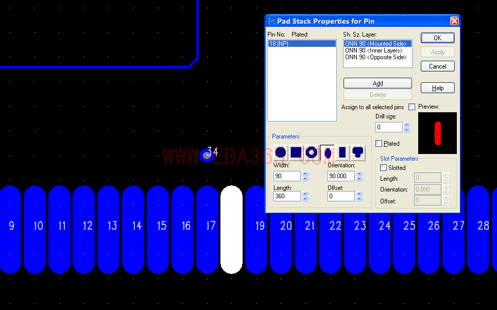Select the round via labeled 34
Image resolution: width=497 pixels, height=310 pixels.
207,156
